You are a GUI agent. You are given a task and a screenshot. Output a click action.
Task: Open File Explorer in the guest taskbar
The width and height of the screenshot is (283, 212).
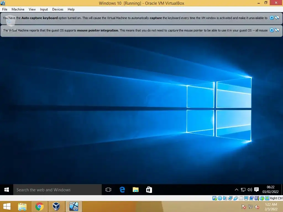coord(135,190)
